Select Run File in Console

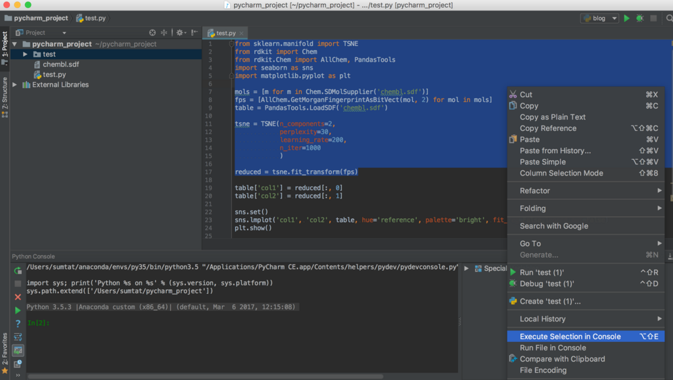pyautogui.click(x=586, y=348)
